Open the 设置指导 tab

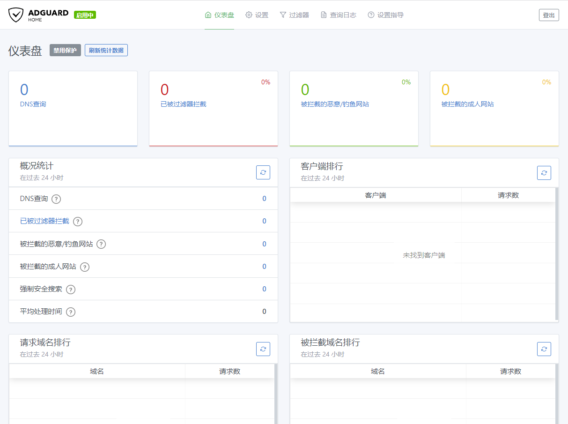[386, 15]
